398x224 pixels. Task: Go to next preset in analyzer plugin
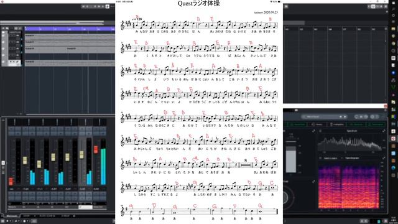[x=345, y=116]
